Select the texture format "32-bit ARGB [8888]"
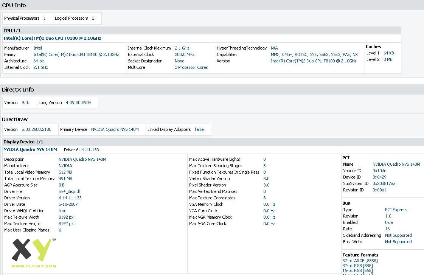The height and width of the screenshot is (275, 424). 360,261
